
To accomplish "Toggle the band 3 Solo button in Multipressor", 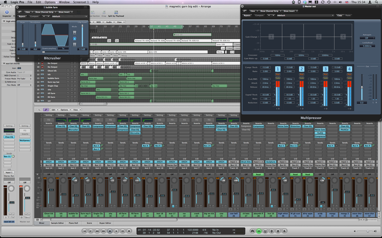I will [x=325, y=78].
